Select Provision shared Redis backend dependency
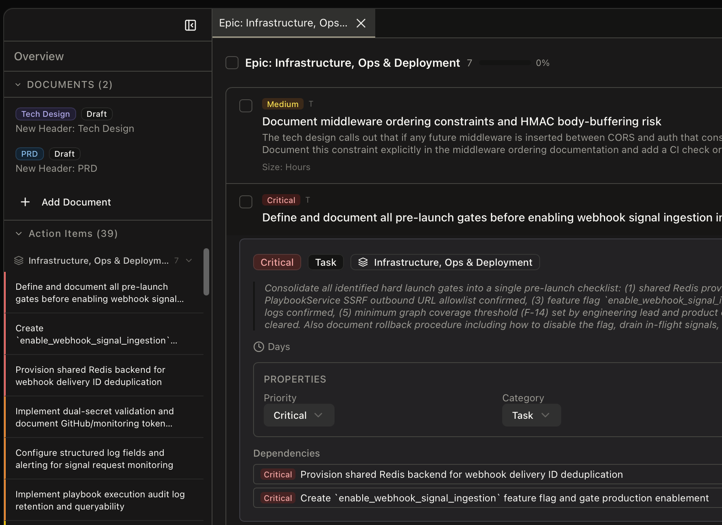The width and height of the screenshot is (722, 525). (x=461, y=475)
